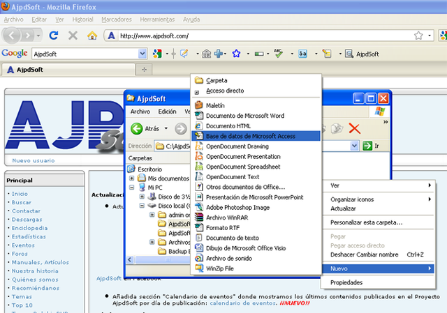Open a new tab with plus button
This screenshot has height=313, width=447.
click(144, 70)
